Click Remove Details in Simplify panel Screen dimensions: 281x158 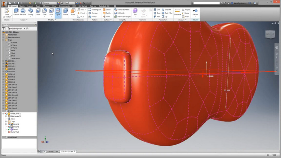click(122, 10)
